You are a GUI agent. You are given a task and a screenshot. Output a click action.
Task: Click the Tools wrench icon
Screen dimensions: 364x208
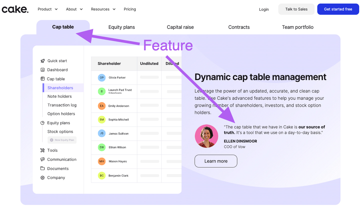coord(42,150)
